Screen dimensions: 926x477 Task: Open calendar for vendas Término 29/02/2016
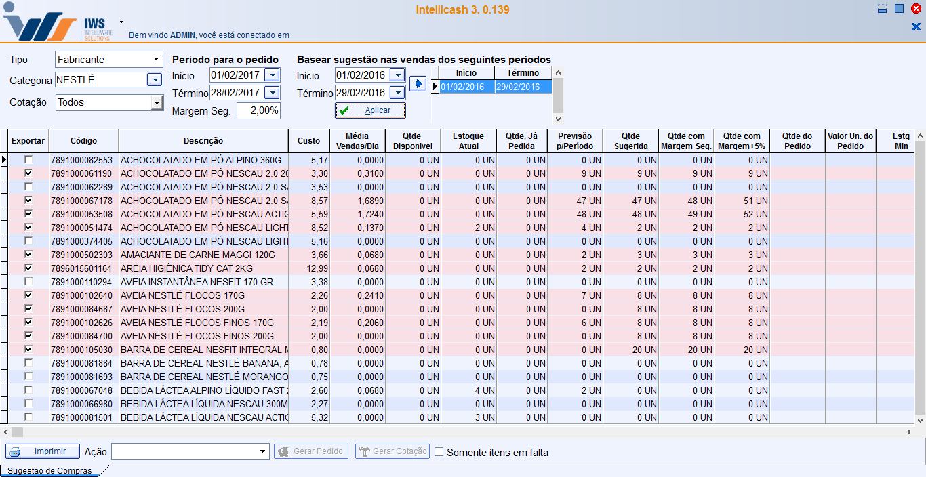click(397, 93)
